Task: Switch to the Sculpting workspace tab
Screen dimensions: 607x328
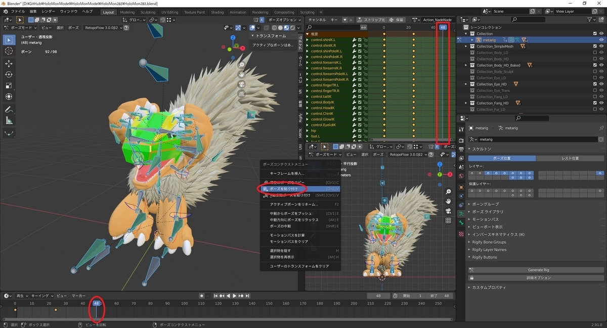Action: 148,12
